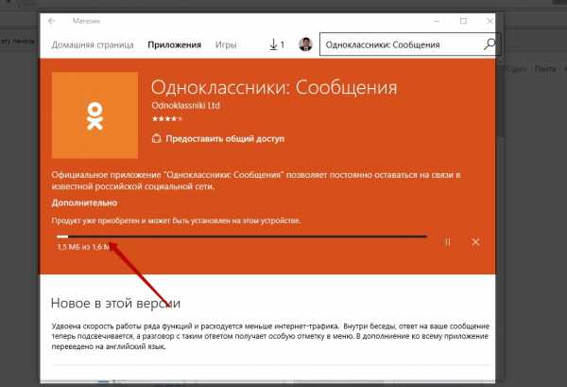Image resolution: width=567 pixels, height=387 pixels.
Task: Switch to the Приложения tab
Action: click(174, 44)
